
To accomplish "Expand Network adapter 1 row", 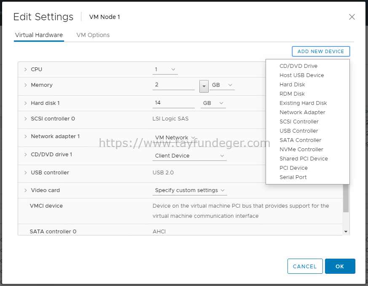I will coord(26,136).
